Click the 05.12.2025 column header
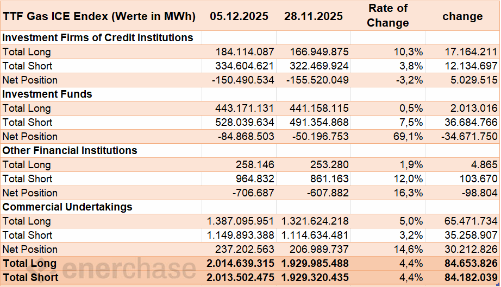 click(239, 16)
